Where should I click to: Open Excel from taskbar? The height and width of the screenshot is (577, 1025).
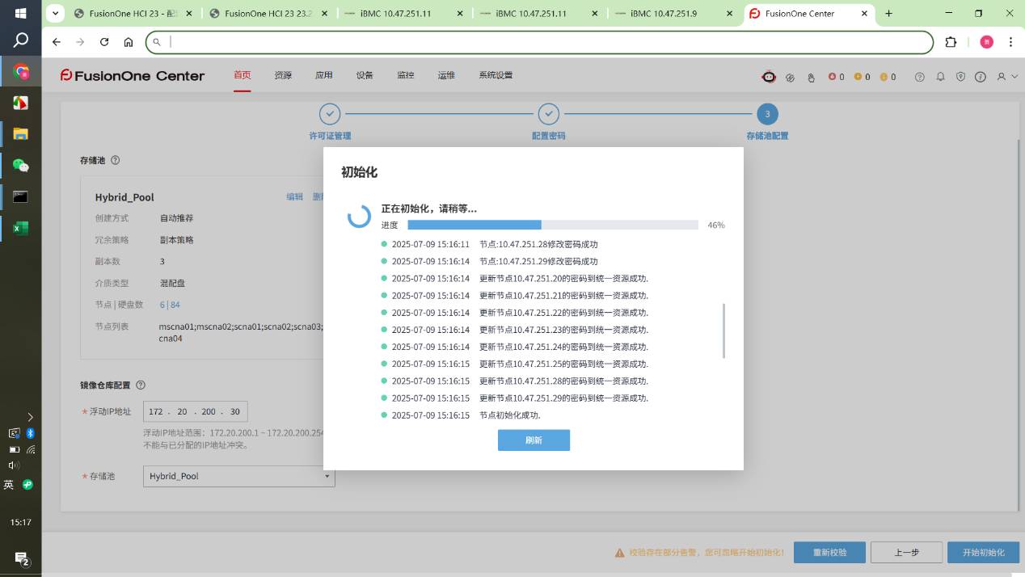click(x=21, y=228)
